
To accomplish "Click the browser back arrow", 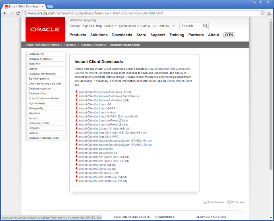I will tap(5, 13).
